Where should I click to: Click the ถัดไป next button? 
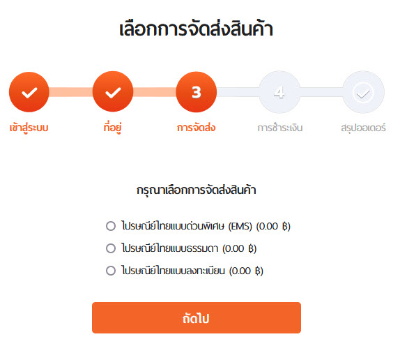click(x=197, y=317)
